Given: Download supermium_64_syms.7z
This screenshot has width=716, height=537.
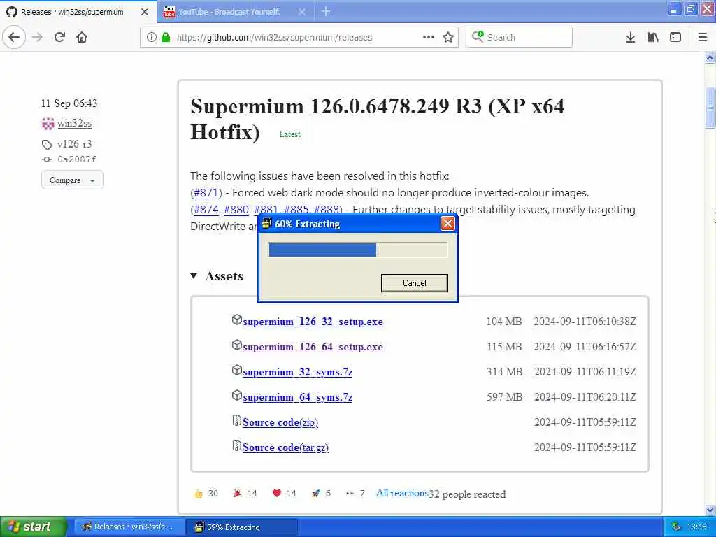Looking at the screenshot, I should [x=297, y=397].
